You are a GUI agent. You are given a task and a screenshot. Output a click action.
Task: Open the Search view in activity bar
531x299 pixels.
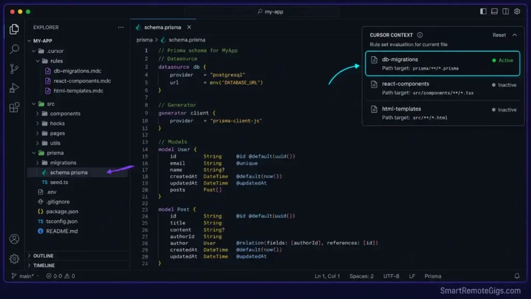click(x=14, y=49)
